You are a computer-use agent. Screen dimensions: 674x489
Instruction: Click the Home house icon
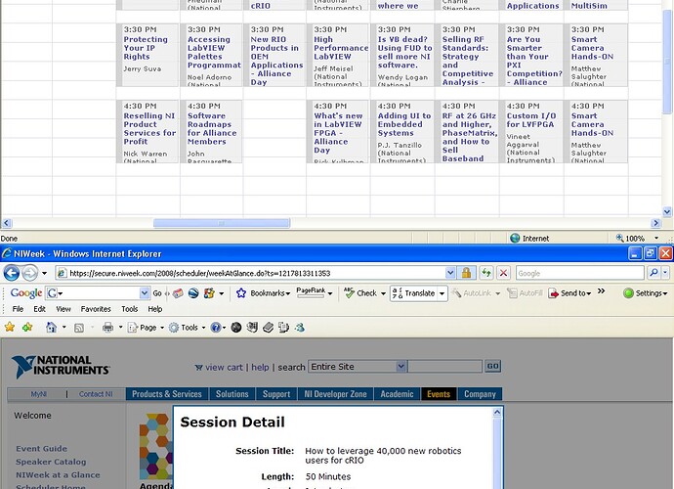pyautogui.click(x=51, y=328)
